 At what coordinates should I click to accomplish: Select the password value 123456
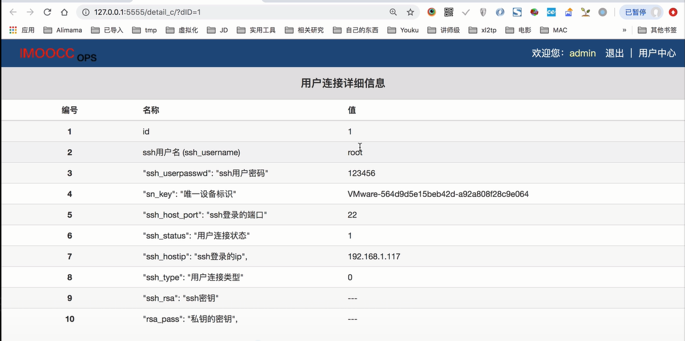[x=361, y=173]
